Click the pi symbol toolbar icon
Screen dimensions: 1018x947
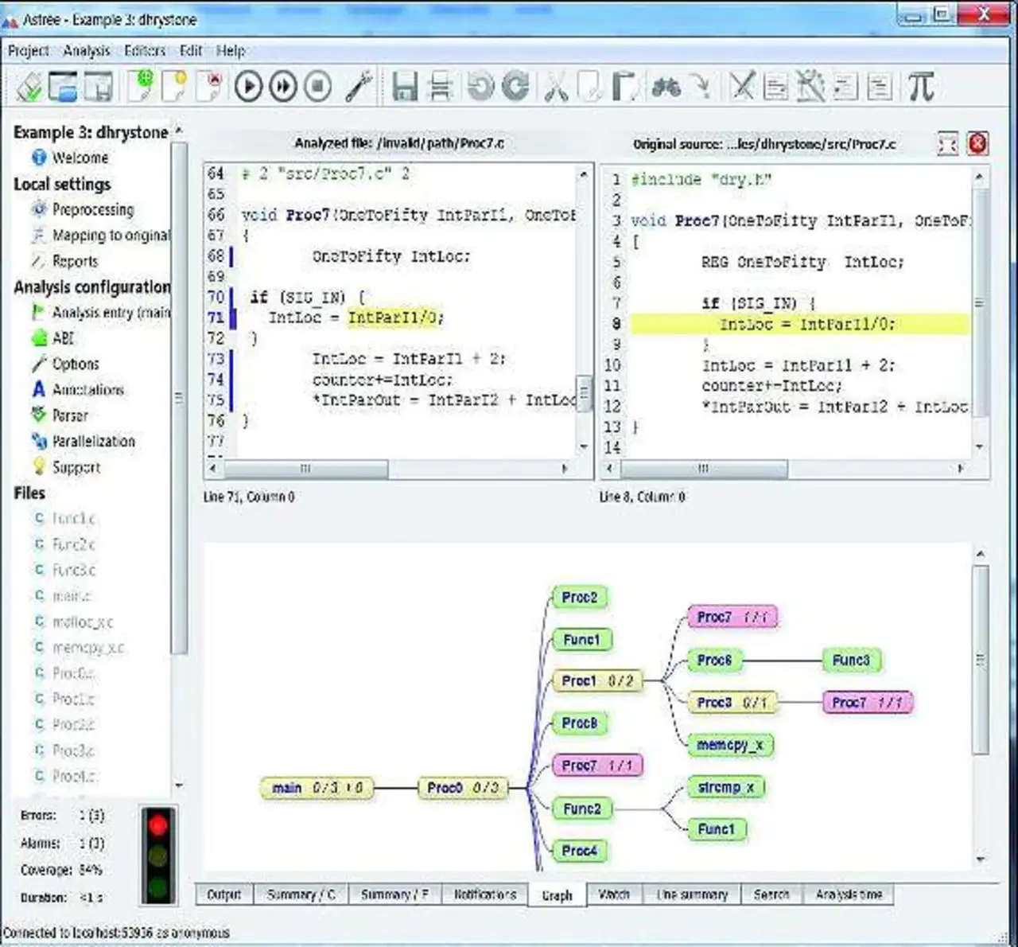921,86
